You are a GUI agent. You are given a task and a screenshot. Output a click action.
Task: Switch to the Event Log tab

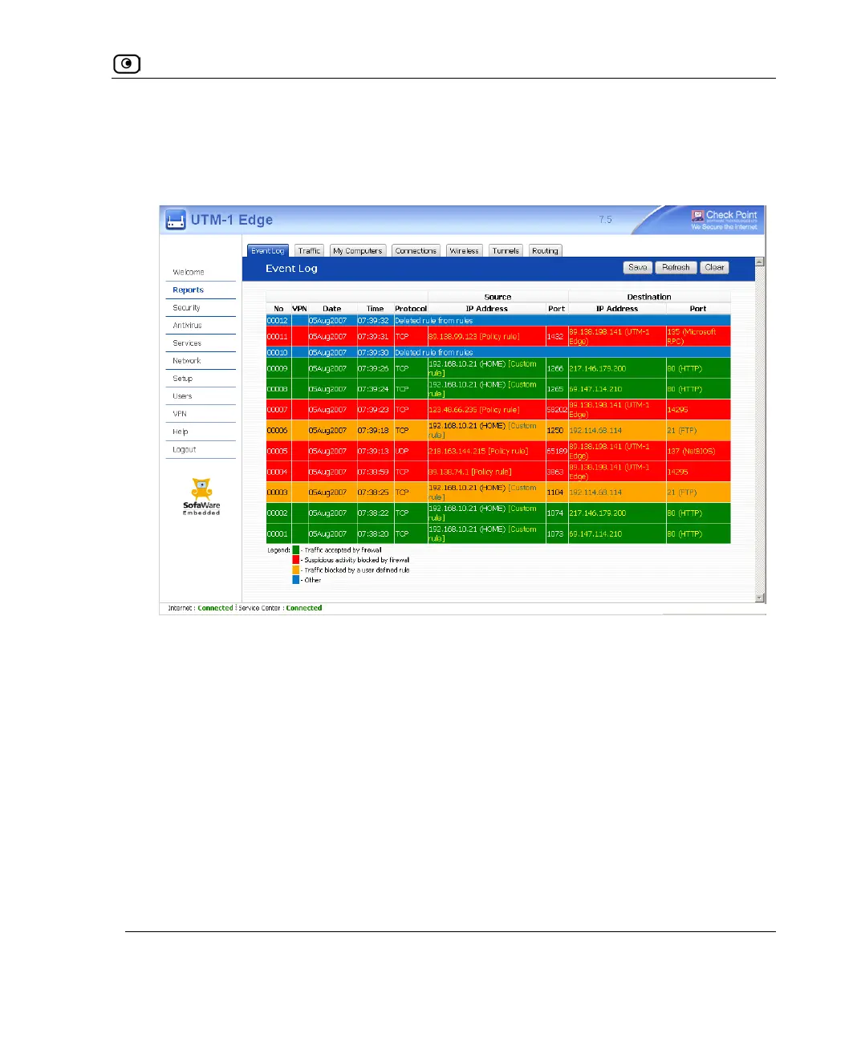(268, 251)
